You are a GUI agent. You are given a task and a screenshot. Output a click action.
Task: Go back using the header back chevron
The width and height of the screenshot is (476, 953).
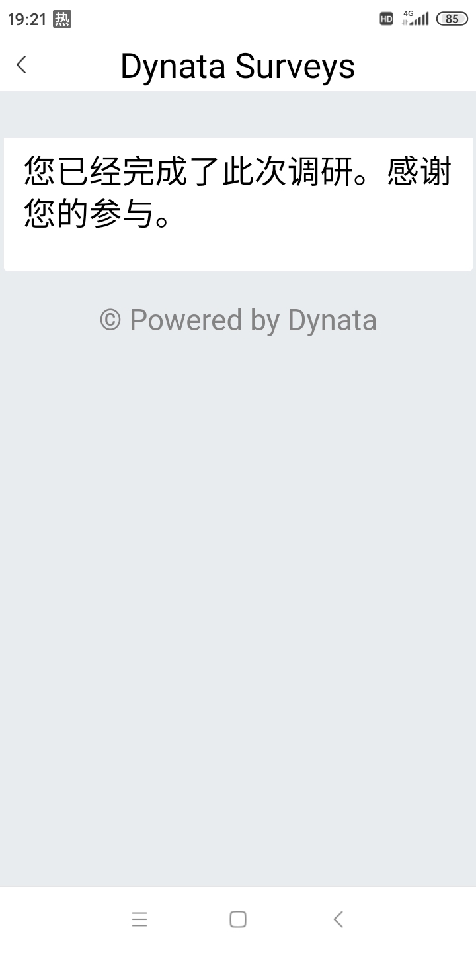point(21,65)
